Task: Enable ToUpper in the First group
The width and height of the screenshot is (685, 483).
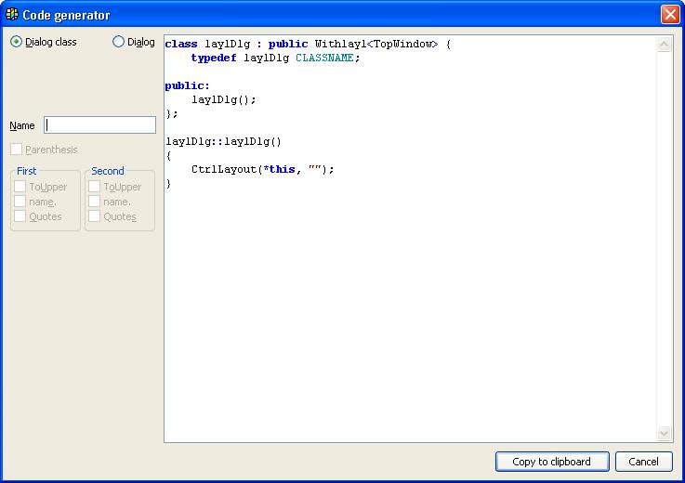Action: pos(20,187)
